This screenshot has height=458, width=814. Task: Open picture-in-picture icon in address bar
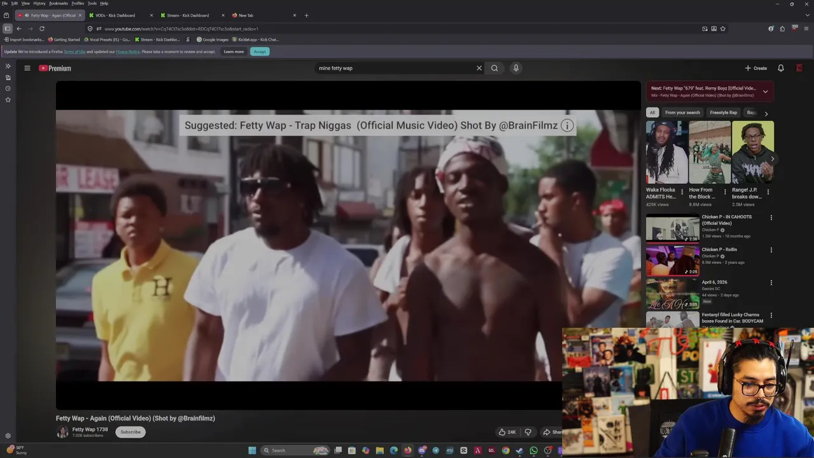[x=705, y=29]
